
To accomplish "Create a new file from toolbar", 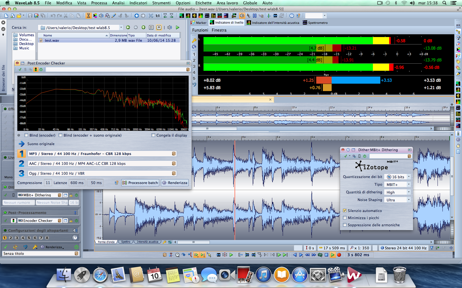I will (6, 16).
